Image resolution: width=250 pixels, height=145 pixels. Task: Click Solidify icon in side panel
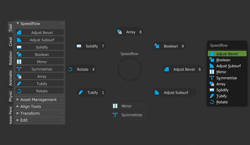[19, 47]
